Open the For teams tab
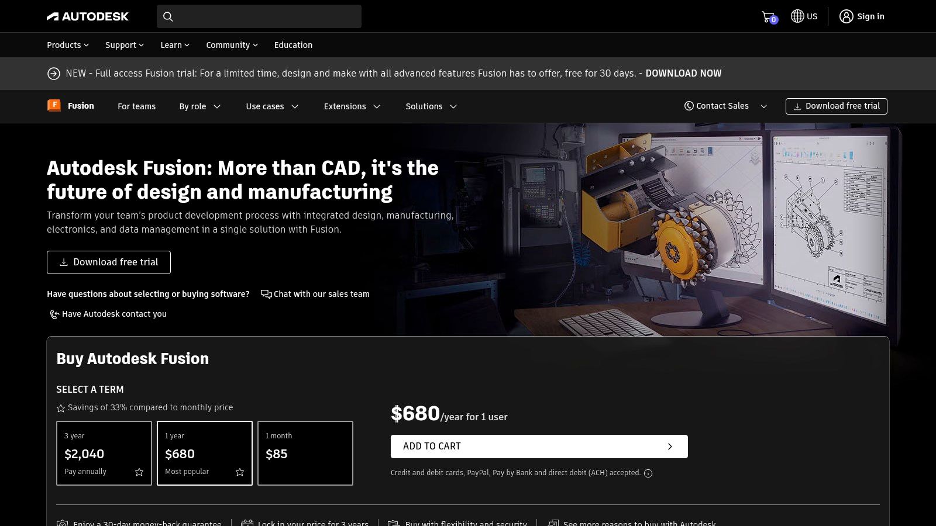This screenshot has height=526, width=936. pyautogui.click(x=136, y=106)
